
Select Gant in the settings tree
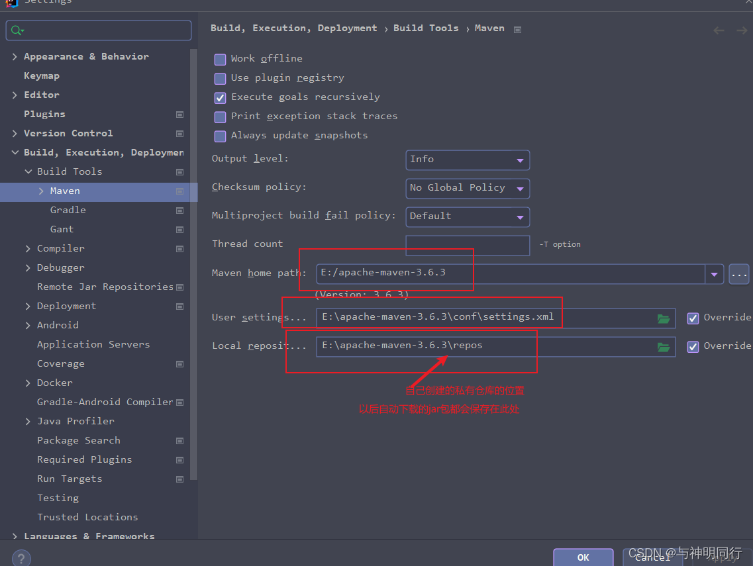click(62, 230)
